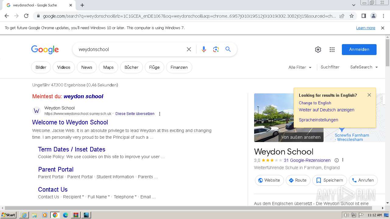Click the Google logo

(45, 50)
